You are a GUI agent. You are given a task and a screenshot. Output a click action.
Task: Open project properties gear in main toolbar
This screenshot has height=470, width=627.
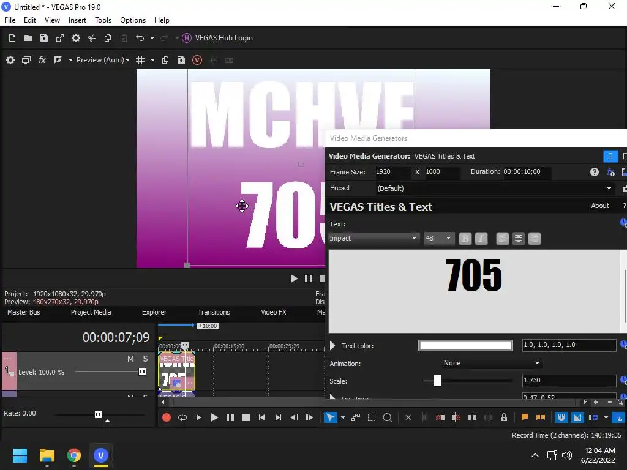click(x=75, y=38)
